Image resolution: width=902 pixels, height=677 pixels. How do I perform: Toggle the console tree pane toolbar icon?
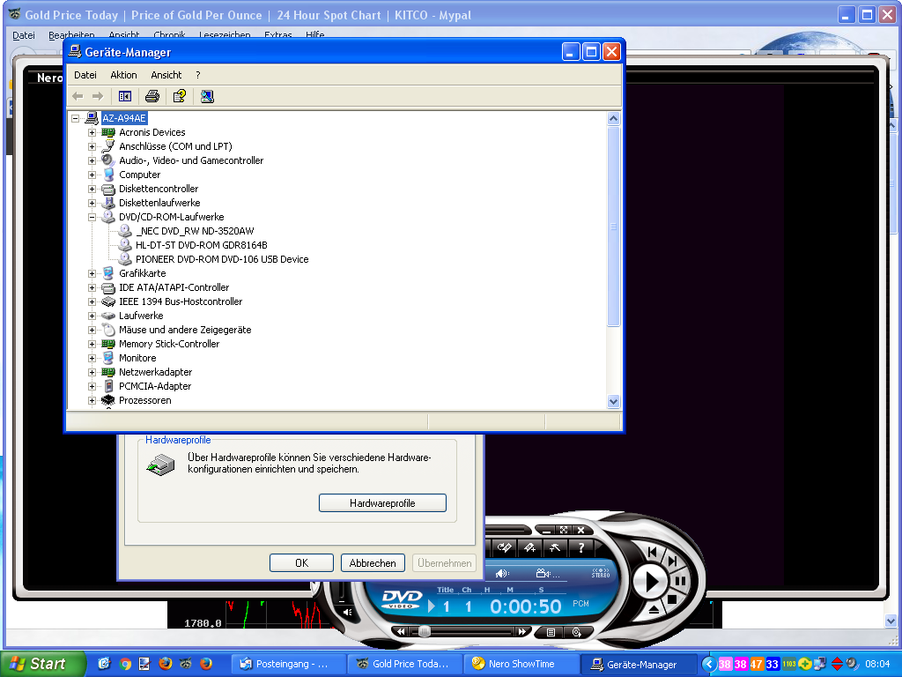tap(125, 96)
